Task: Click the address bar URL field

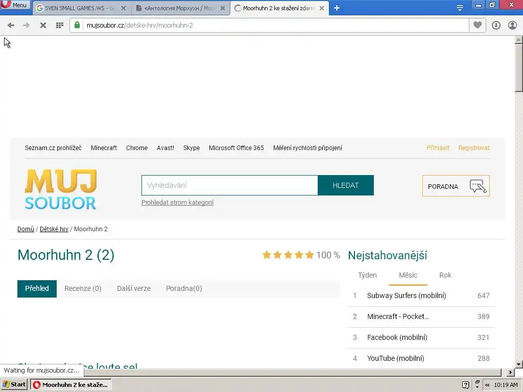Action: 275,26
